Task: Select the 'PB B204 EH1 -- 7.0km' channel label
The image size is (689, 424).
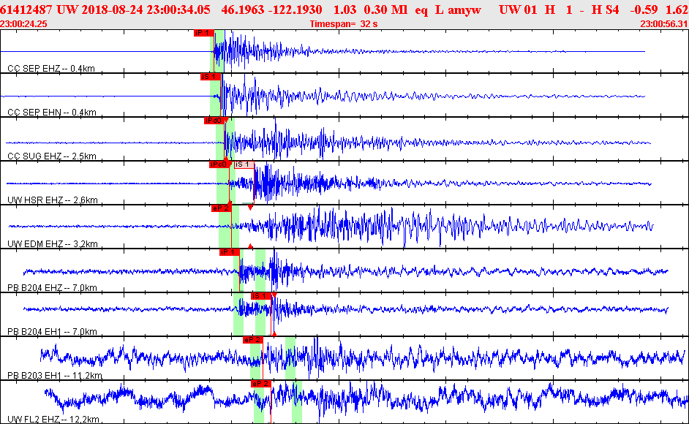Action: pyautogui.click(x=52, y=332)
